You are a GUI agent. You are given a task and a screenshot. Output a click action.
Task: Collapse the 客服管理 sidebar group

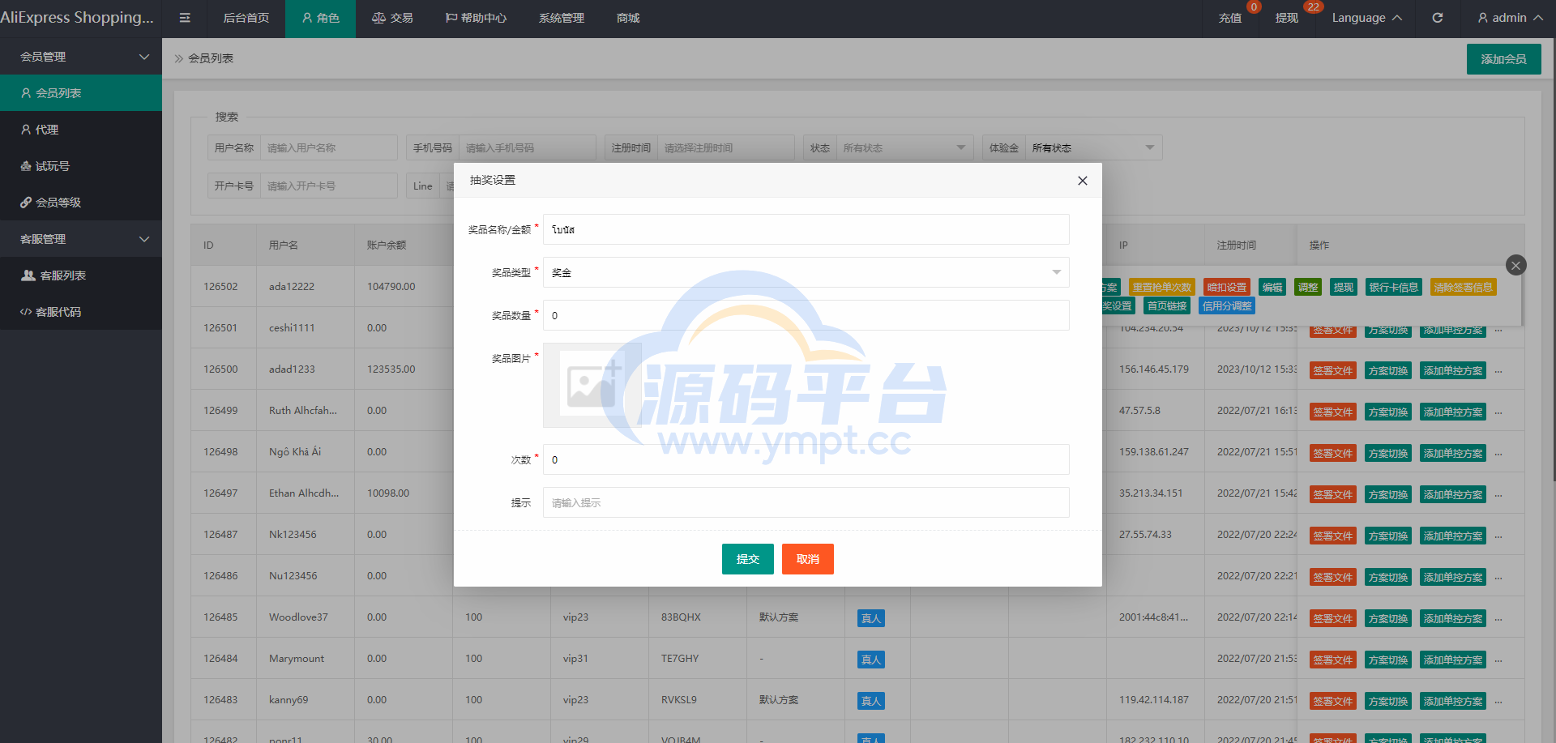point(81,239)
